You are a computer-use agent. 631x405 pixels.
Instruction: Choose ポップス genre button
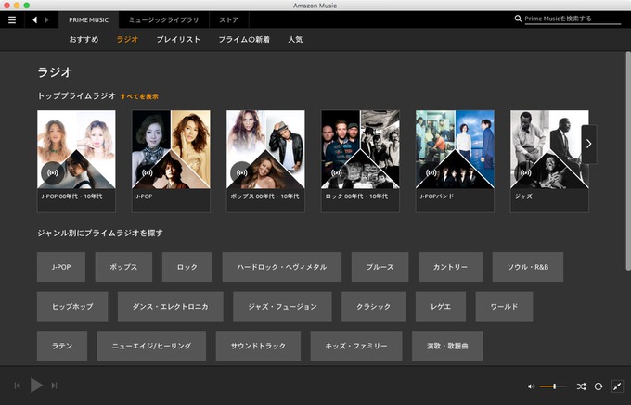(x=123, y=267)
